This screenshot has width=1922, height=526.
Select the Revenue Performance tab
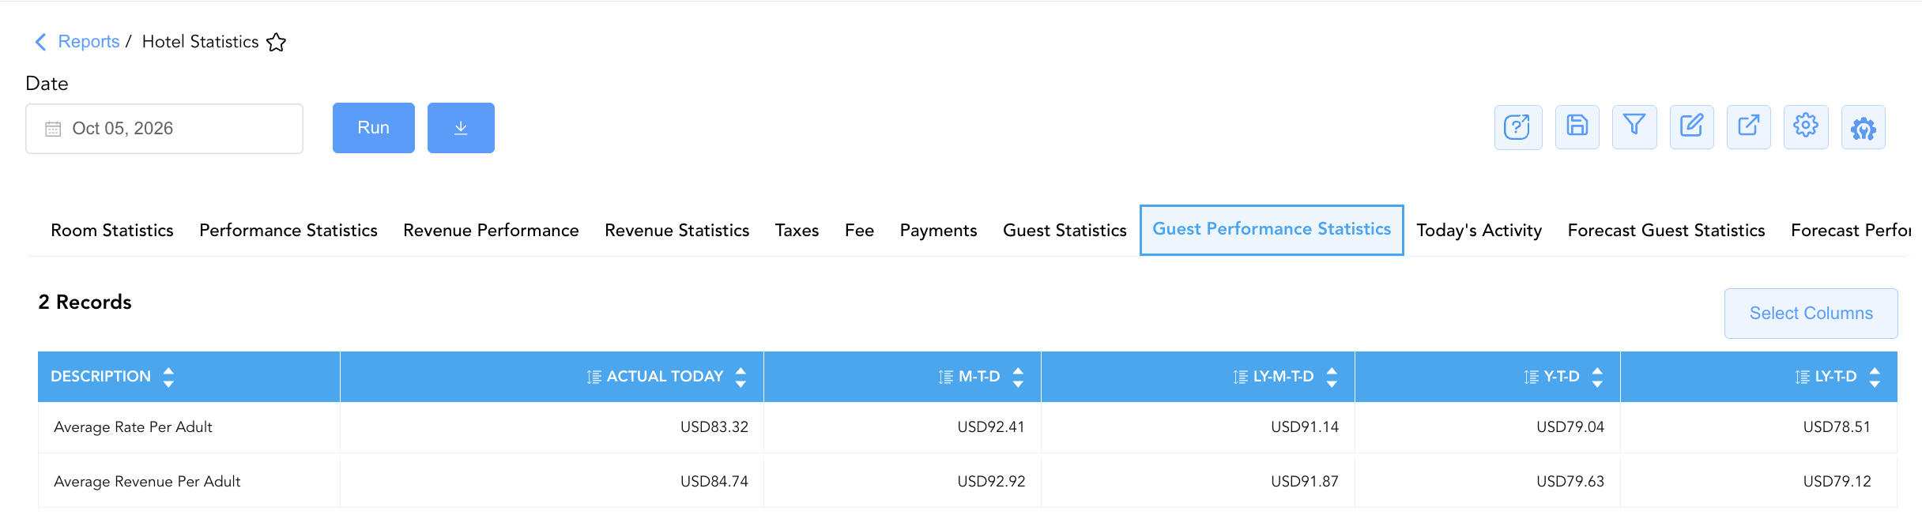pyautogui.click(x=491, y=231)
